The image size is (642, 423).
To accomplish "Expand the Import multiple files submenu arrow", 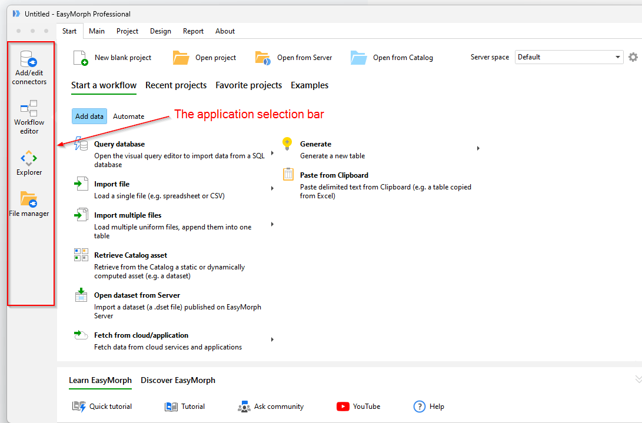I will (x=272, y=224).
